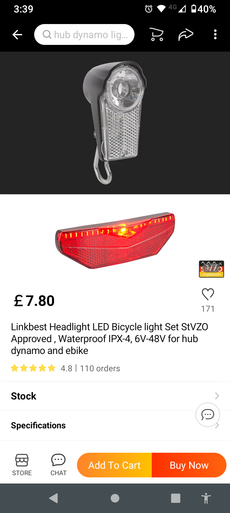Image resolution: width=230 pixels, height=513 pixels.
Task: Open the Android recent apps square
Action: click(176, 498)
